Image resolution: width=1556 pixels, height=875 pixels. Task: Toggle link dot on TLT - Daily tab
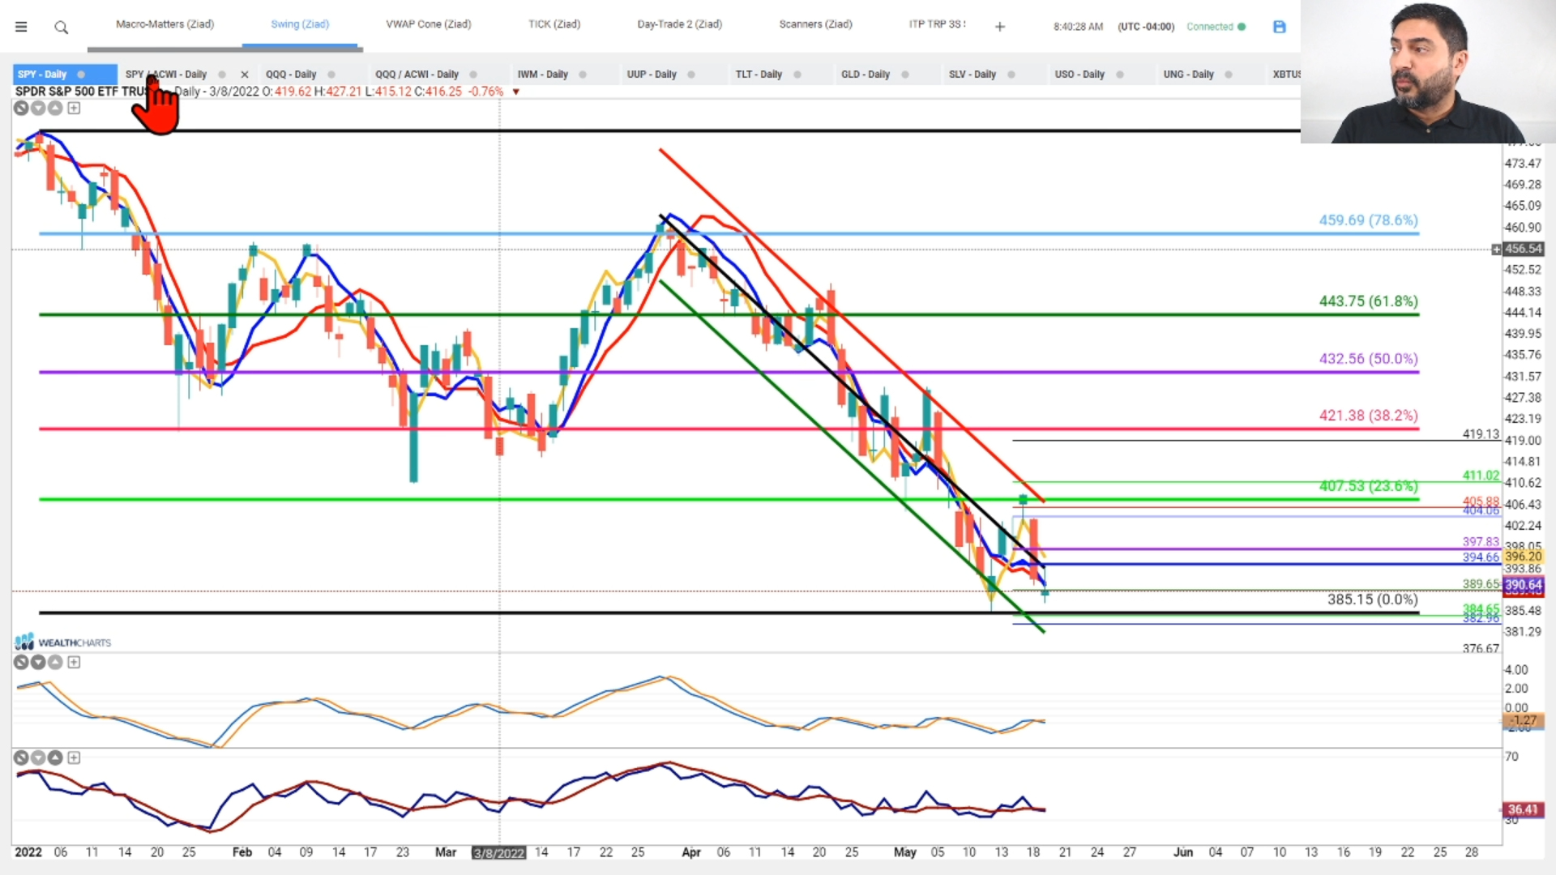[797, 75]
